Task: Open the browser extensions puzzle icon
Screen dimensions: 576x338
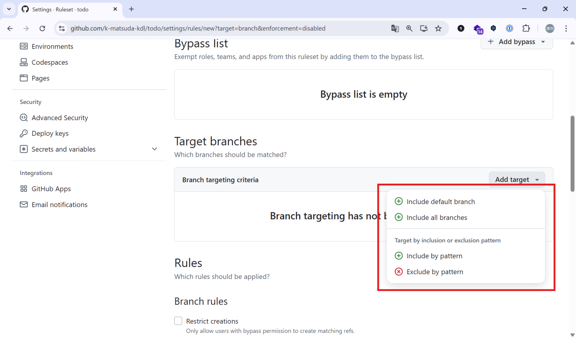Action: pyautogui.click(x=526, y=28)
